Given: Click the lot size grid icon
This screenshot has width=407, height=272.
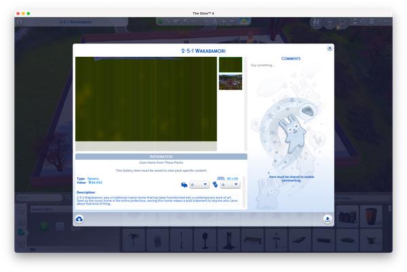Looking at the screenshot, I should [x=220, y=179].
